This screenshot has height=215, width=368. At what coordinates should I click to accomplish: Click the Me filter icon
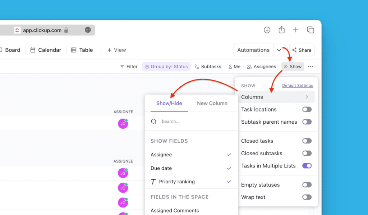[x=230, y=67]
